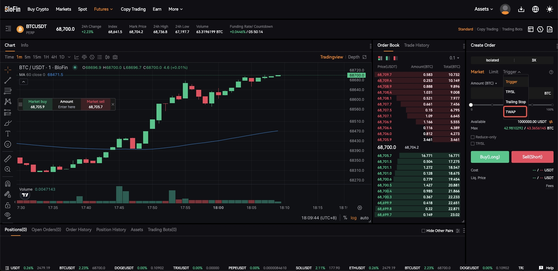
Task: Choose TP/SL in order type list
Action: click(516, 92)
